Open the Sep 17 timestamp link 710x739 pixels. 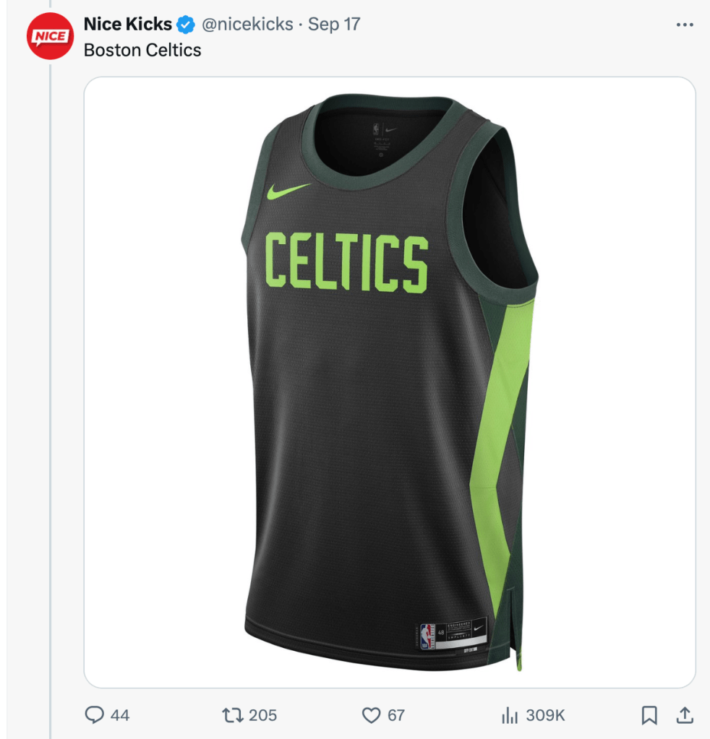click(x=334, y=25)
